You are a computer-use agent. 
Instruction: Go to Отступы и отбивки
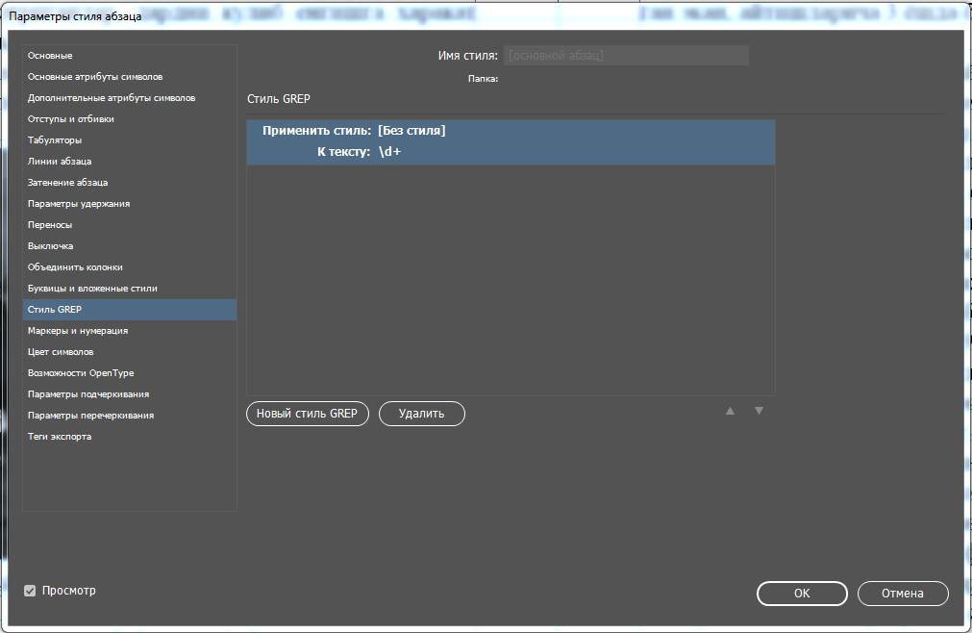point(130,119)
